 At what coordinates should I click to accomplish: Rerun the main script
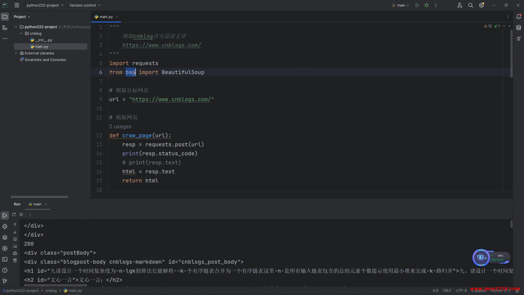click(x=14, y=214)
